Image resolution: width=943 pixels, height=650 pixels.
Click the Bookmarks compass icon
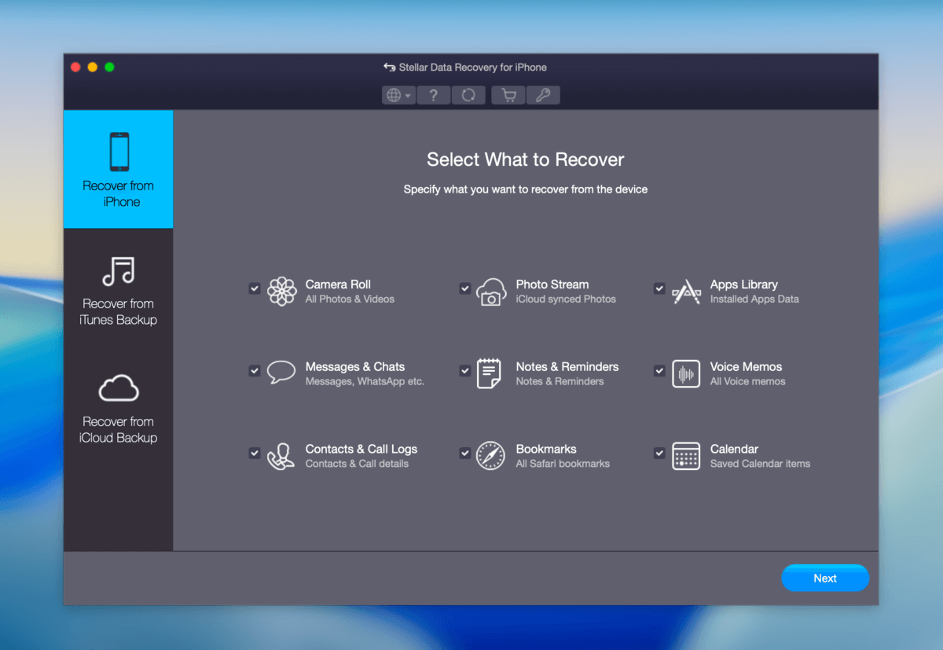pyautogui.click(x=490, y=456)
